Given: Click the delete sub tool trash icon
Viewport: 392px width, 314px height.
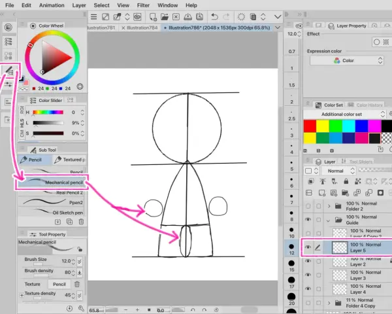Looking at the screenshot, I should point(81,222).
